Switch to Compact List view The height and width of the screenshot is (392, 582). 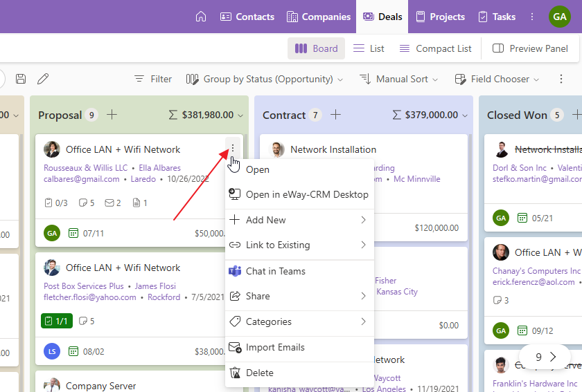tap(435, 48)
